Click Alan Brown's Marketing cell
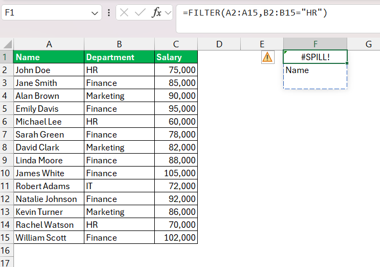 (119, 96)
